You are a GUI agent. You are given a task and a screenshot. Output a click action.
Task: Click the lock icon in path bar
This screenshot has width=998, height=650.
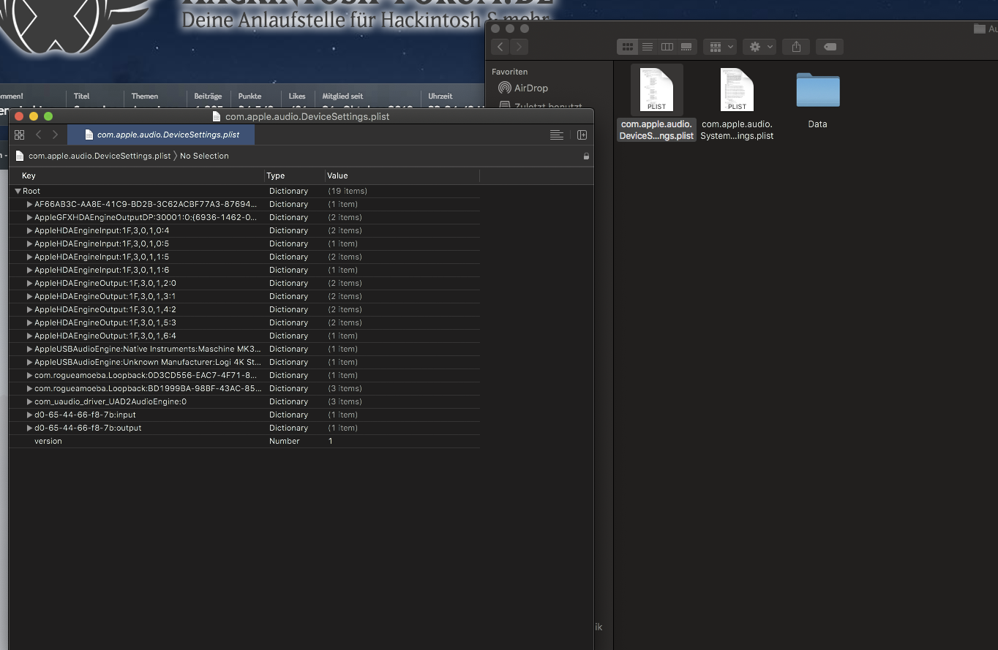pos(586,156)
